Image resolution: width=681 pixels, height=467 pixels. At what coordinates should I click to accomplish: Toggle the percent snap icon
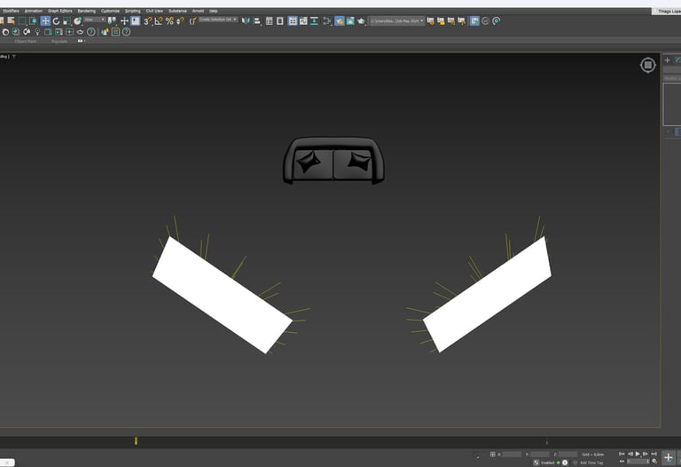[x=169, y=21]
